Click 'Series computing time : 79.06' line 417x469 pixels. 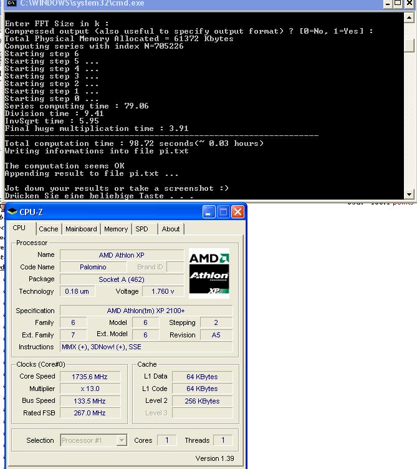pos(77,106)
